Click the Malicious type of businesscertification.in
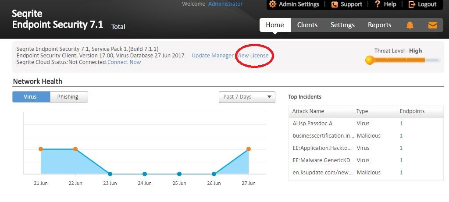449x202 pixels. click(368, 136)
